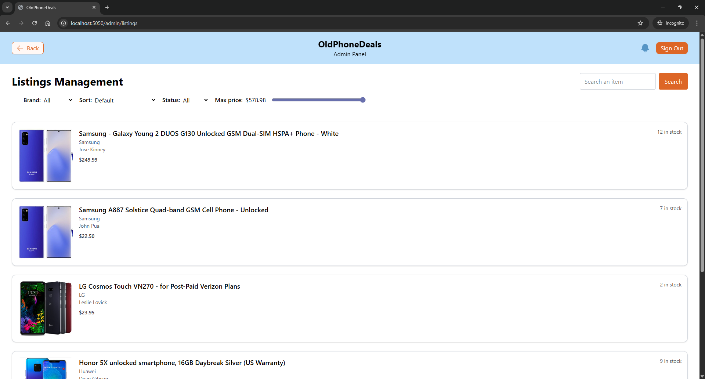Sign out of the admin panel

tap(672, 48)
